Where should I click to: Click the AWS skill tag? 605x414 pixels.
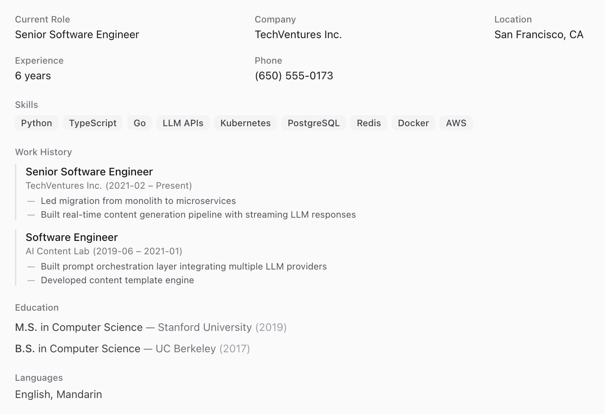456,123
